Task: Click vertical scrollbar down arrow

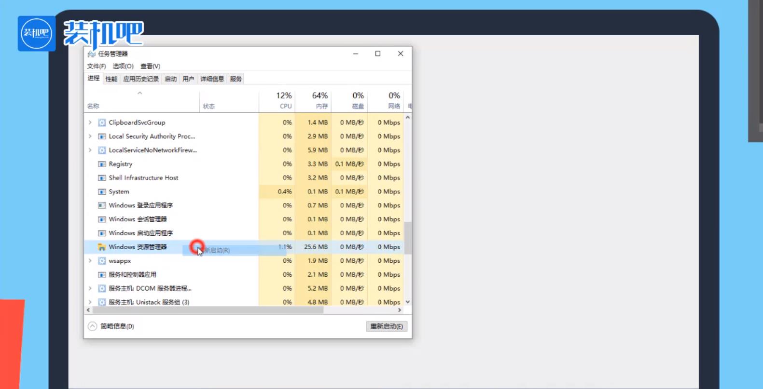Action: point(408,302)
